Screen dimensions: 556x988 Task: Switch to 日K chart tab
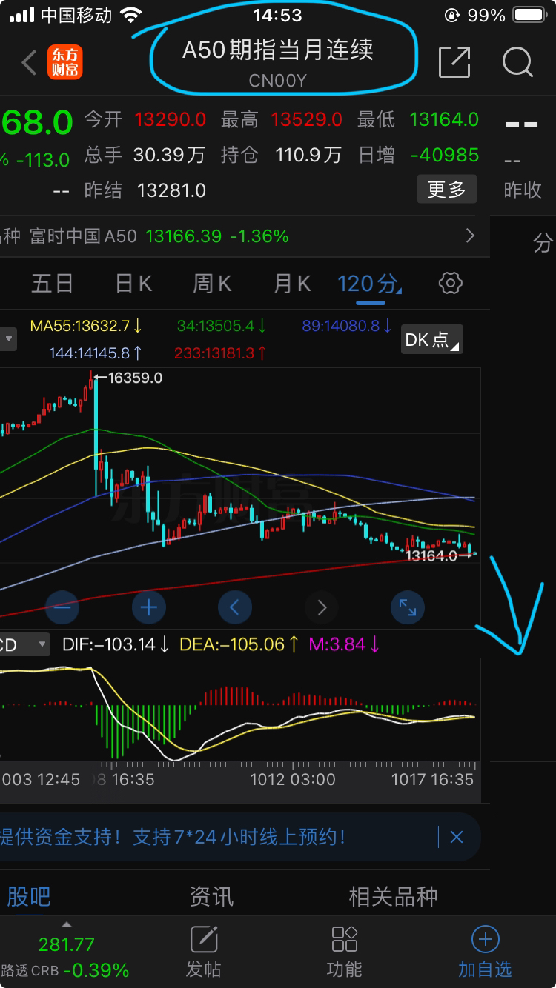coord(133,284)
